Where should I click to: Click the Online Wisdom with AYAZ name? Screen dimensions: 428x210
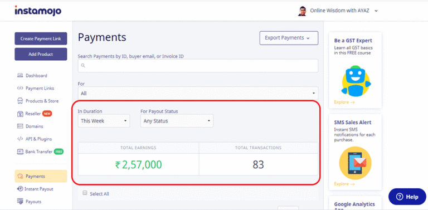pos(340,11)
